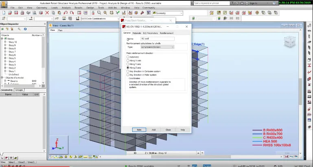Select Along Y axis radio button

pos(128,64)
